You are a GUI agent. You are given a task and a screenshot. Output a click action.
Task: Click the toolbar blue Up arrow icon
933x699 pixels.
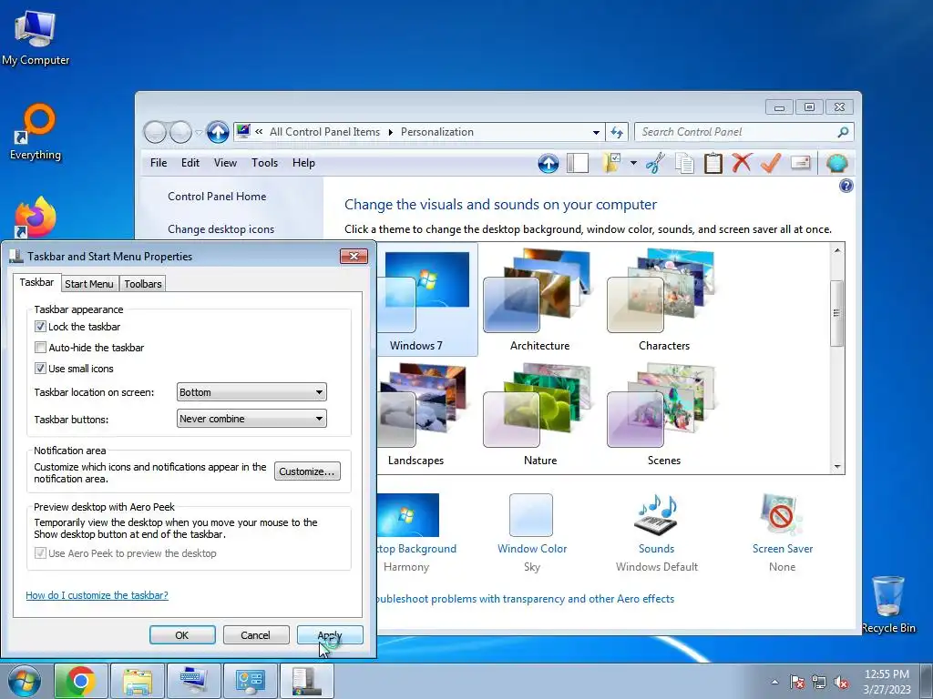click(548, 164)
